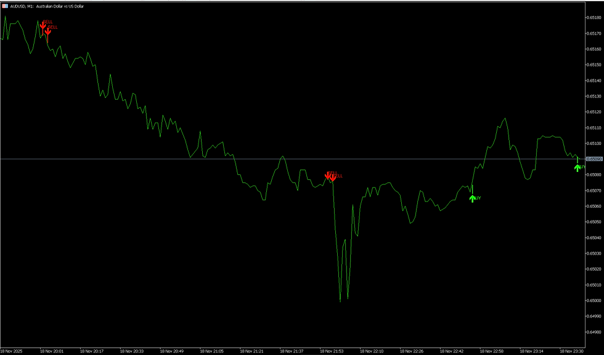Screen dimensions: 604x355
Task: Select the green BUY arrow near 22:42
Action: click(473, 199)
